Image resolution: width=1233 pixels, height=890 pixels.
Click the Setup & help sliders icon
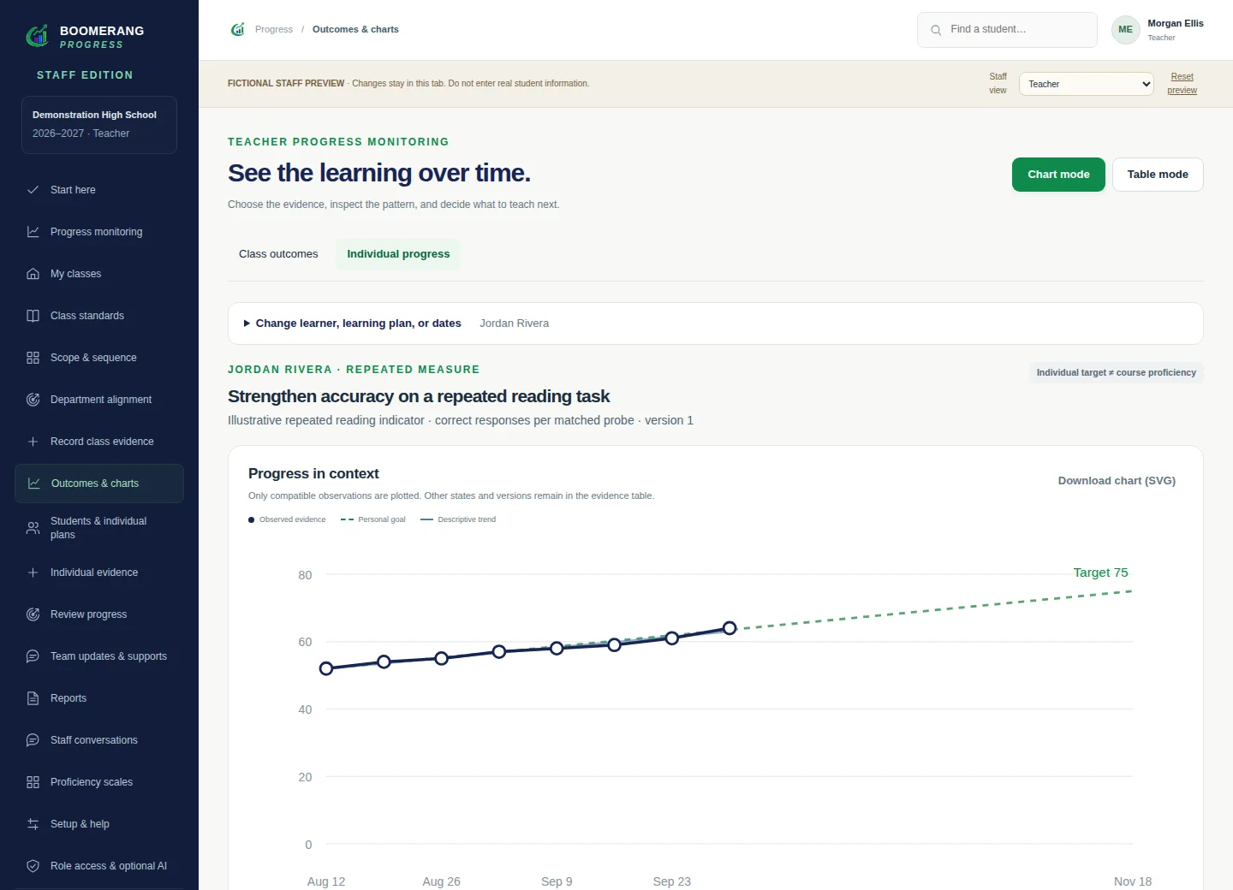pos(33,824)
